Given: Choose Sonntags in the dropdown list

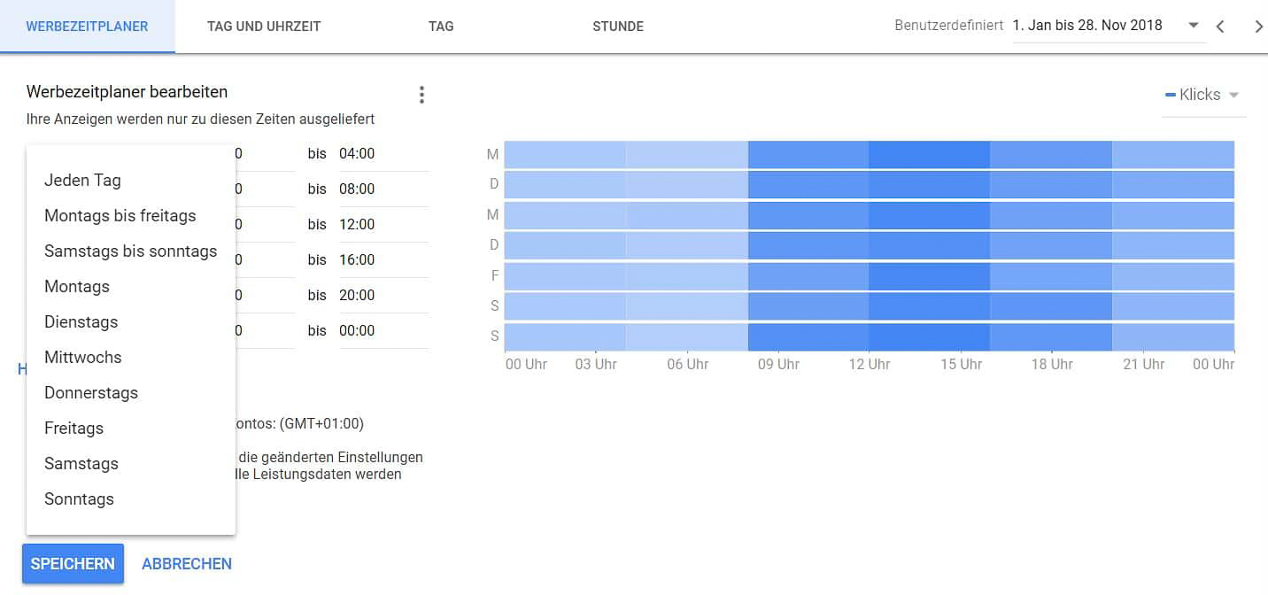Looking at the screenshot, I should [x=79, y=499].
